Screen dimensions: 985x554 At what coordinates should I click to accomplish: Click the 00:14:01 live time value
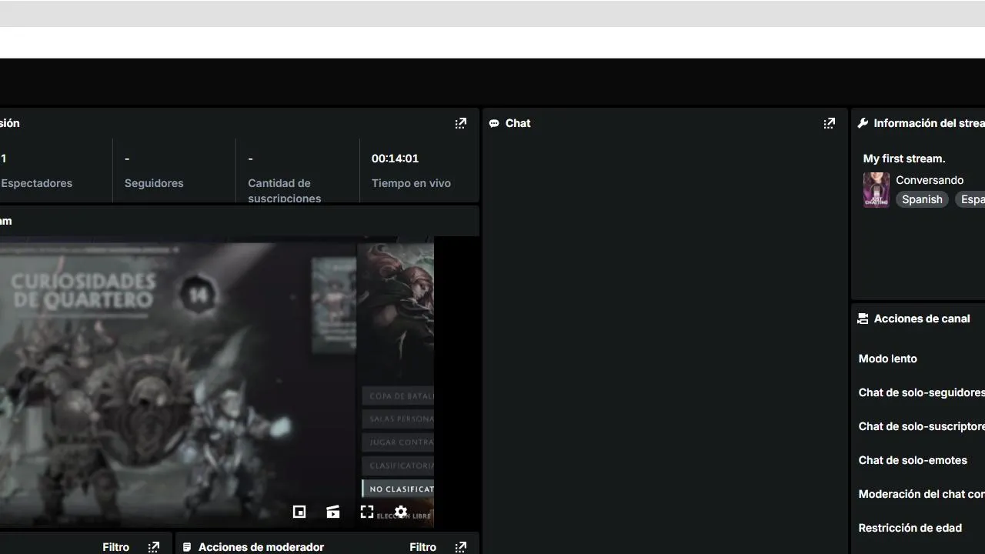pyautogui.click(x=395, y=159)
